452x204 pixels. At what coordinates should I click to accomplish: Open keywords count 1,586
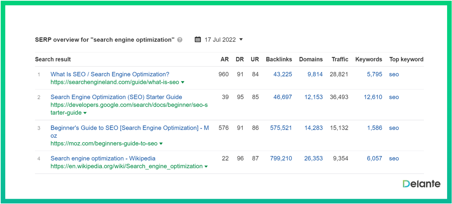click(375, 128)
